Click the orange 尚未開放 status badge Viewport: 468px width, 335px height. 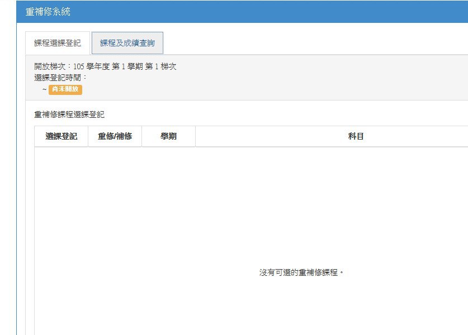pyautogui.click(x=65, y=89)
